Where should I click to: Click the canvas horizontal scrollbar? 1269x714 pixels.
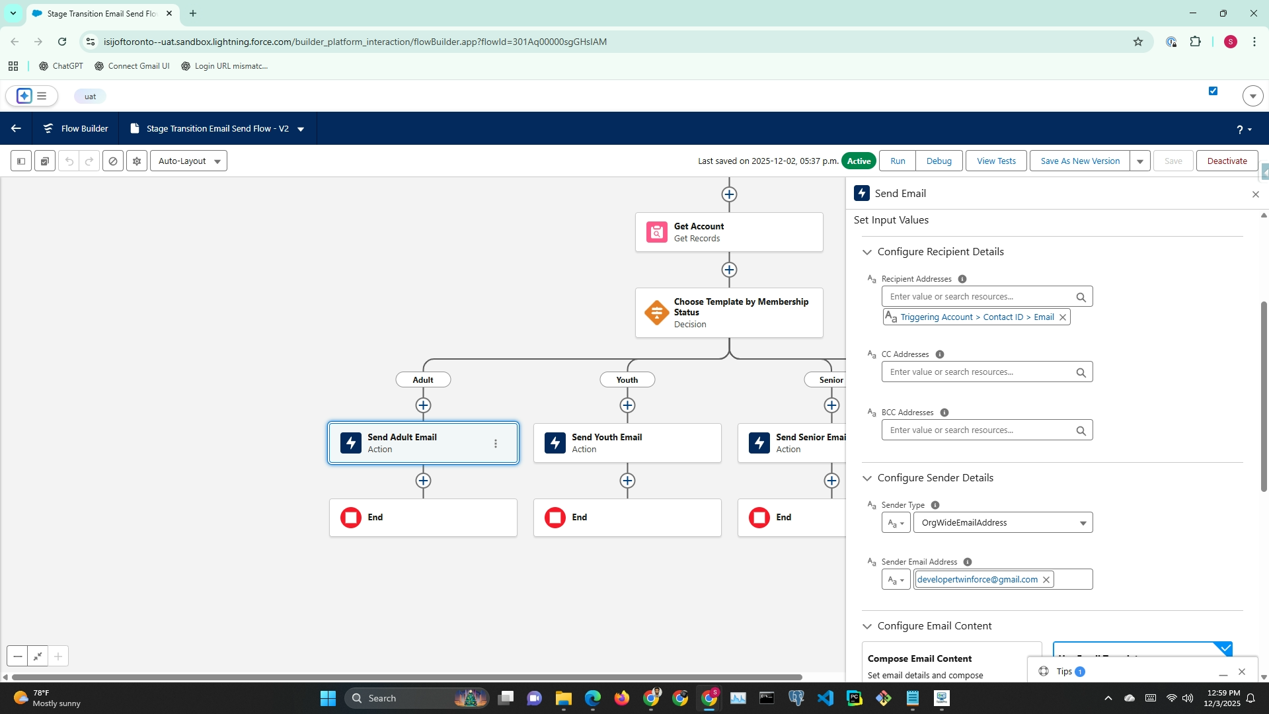(x=406, y=677)
